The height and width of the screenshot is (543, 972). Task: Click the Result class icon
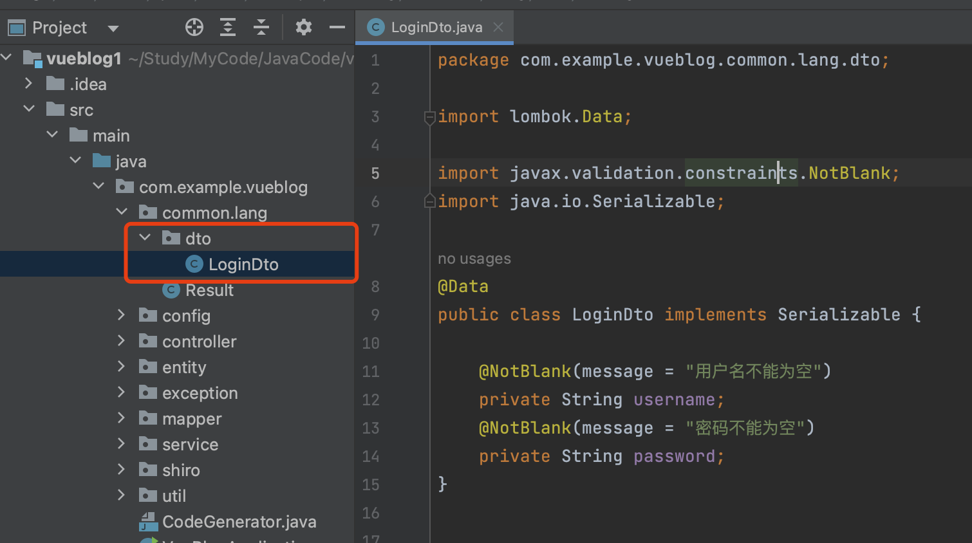click(x=171, y=290)
